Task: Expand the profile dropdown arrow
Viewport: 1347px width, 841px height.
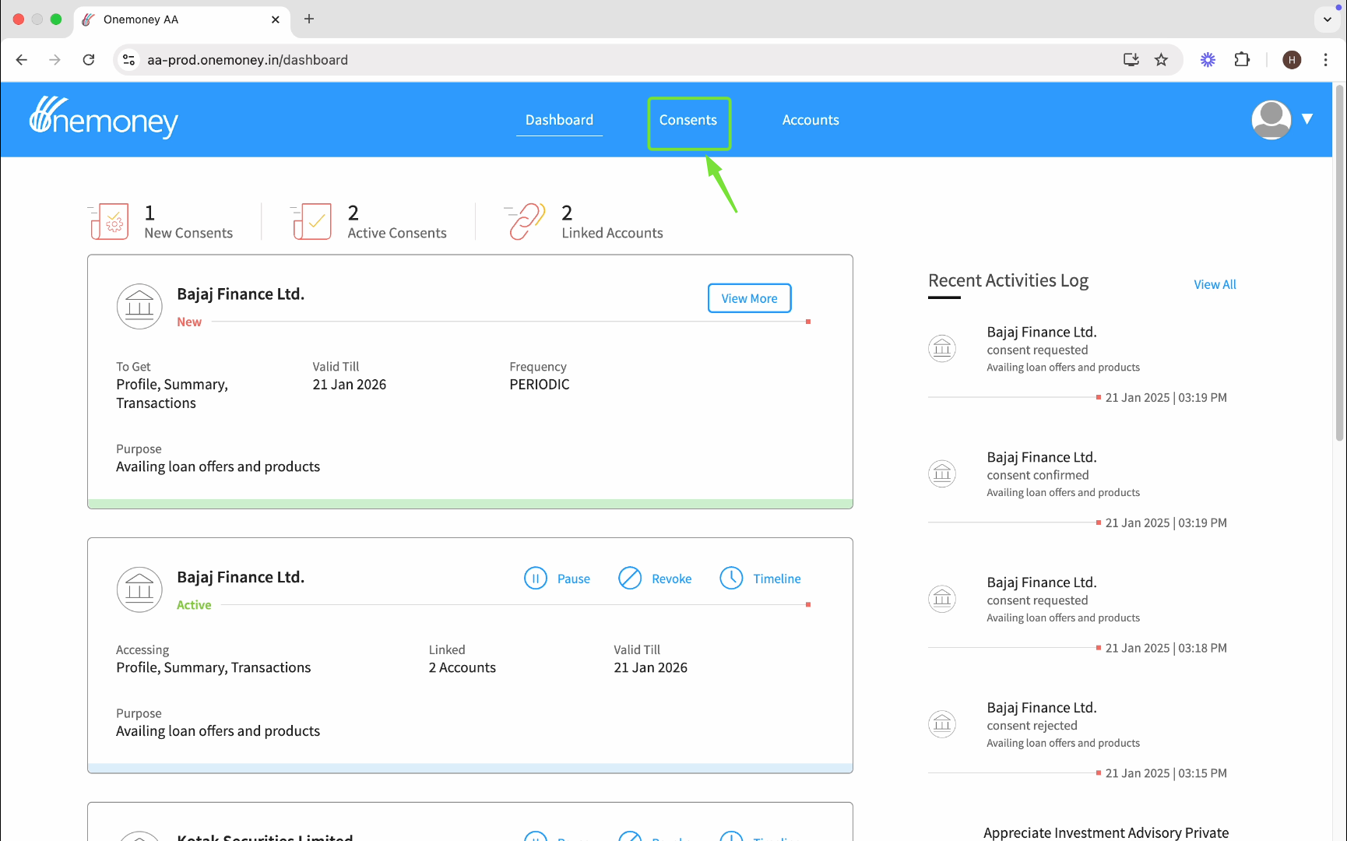Action: pyautogui.click(x=1307, y=119)
